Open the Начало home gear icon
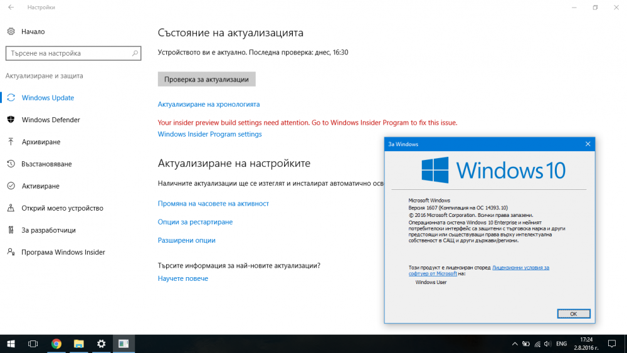 tap(11, 31)
